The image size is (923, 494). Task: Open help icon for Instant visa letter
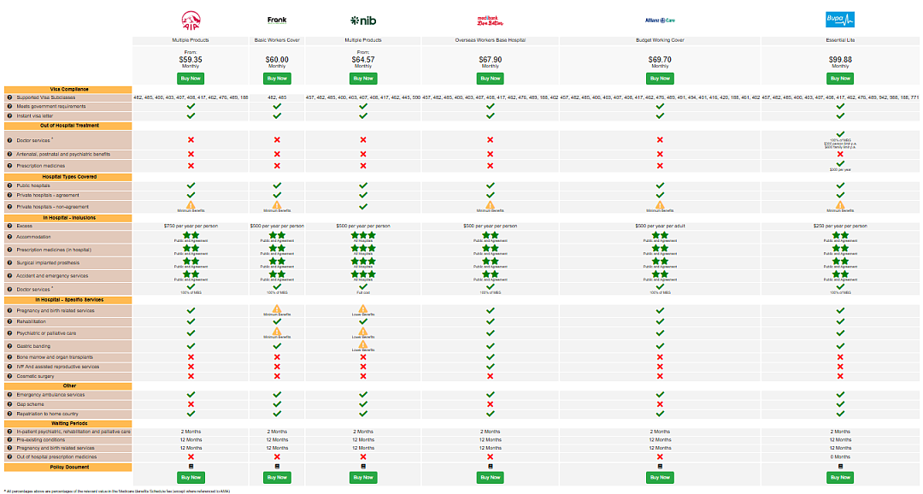click(9, 116)
